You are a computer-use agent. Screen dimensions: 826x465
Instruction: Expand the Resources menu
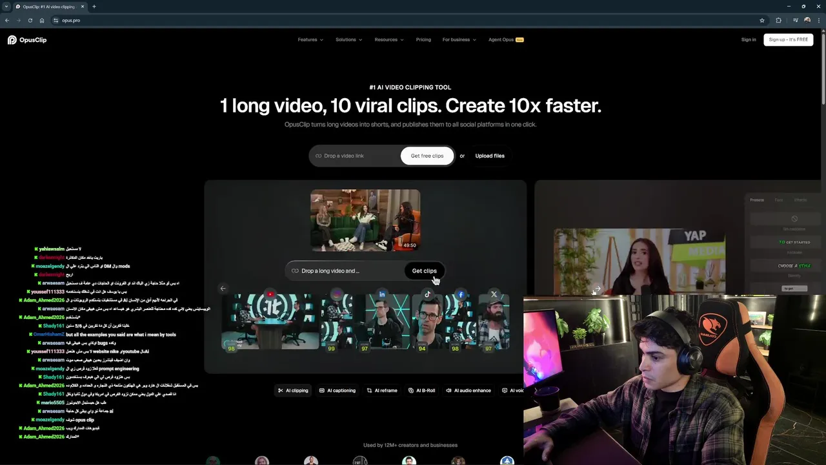(389, 39)
